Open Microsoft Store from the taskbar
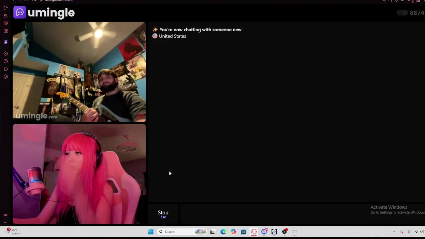The height and width of the screenshot is (239, 425). click(x=243, y=232)
